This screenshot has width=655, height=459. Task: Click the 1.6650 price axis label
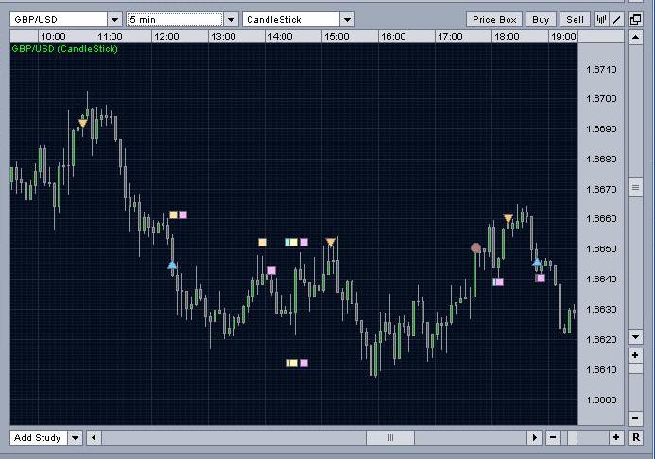pos(601,248)
